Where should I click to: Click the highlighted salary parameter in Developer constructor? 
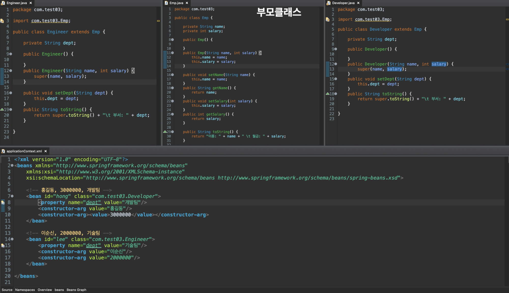pyautogui.click(x=439, y=64)
